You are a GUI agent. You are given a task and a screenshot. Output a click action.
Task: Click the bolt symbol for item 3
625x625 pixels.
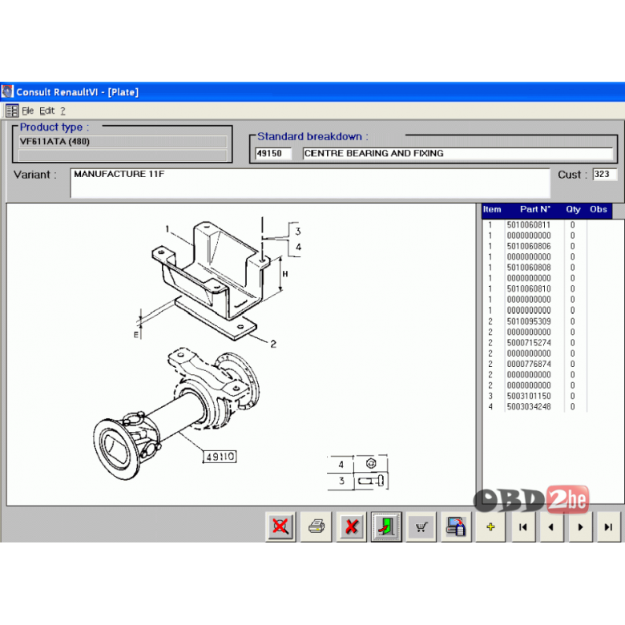click(371, 481)
